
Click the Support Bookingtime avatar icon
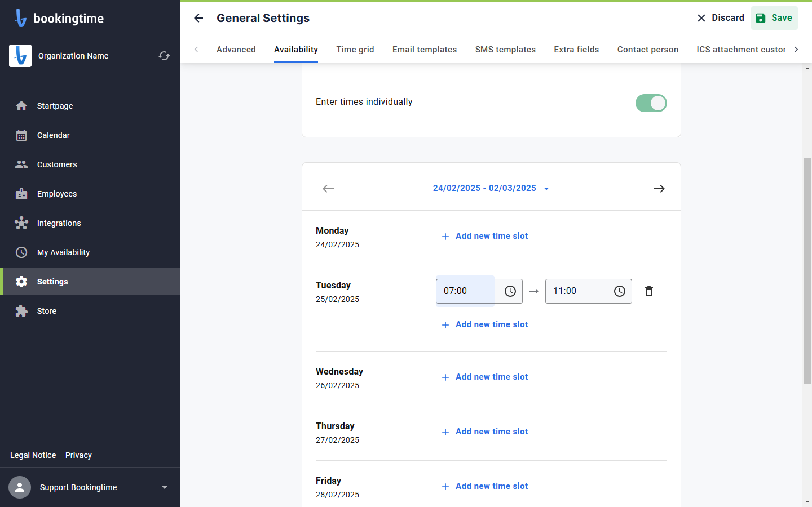click(20, 487)
